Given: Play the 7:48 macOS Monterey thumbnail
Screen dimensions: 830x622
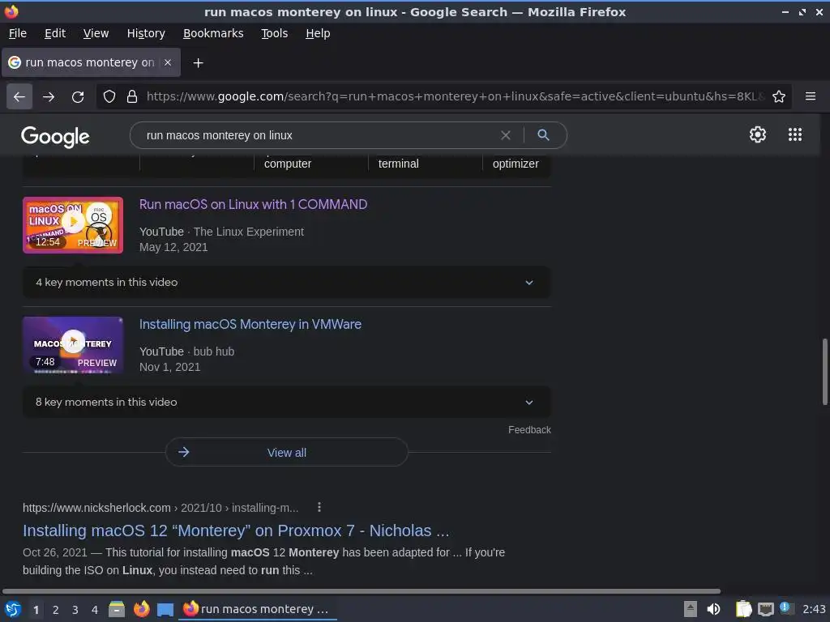Looking at the screenshot, I should [73, 345].
